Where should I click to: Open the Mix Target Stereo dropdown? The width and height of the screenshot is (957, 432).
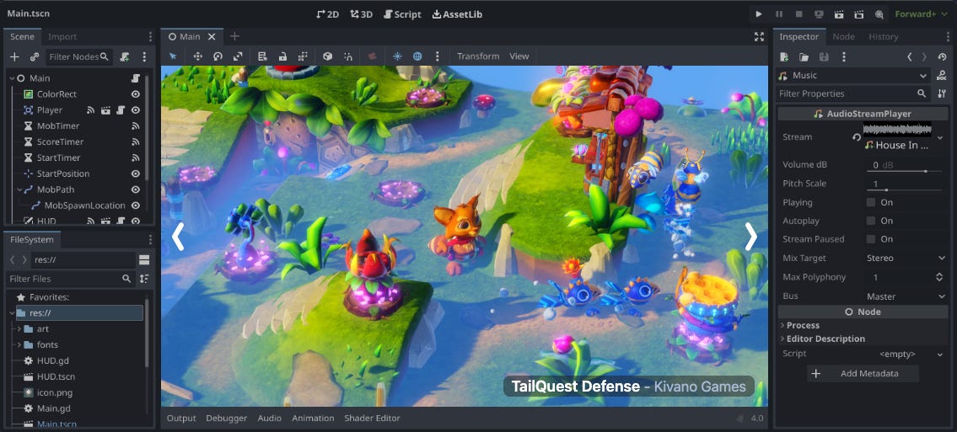pyautogui.click(x=906, y=259)
